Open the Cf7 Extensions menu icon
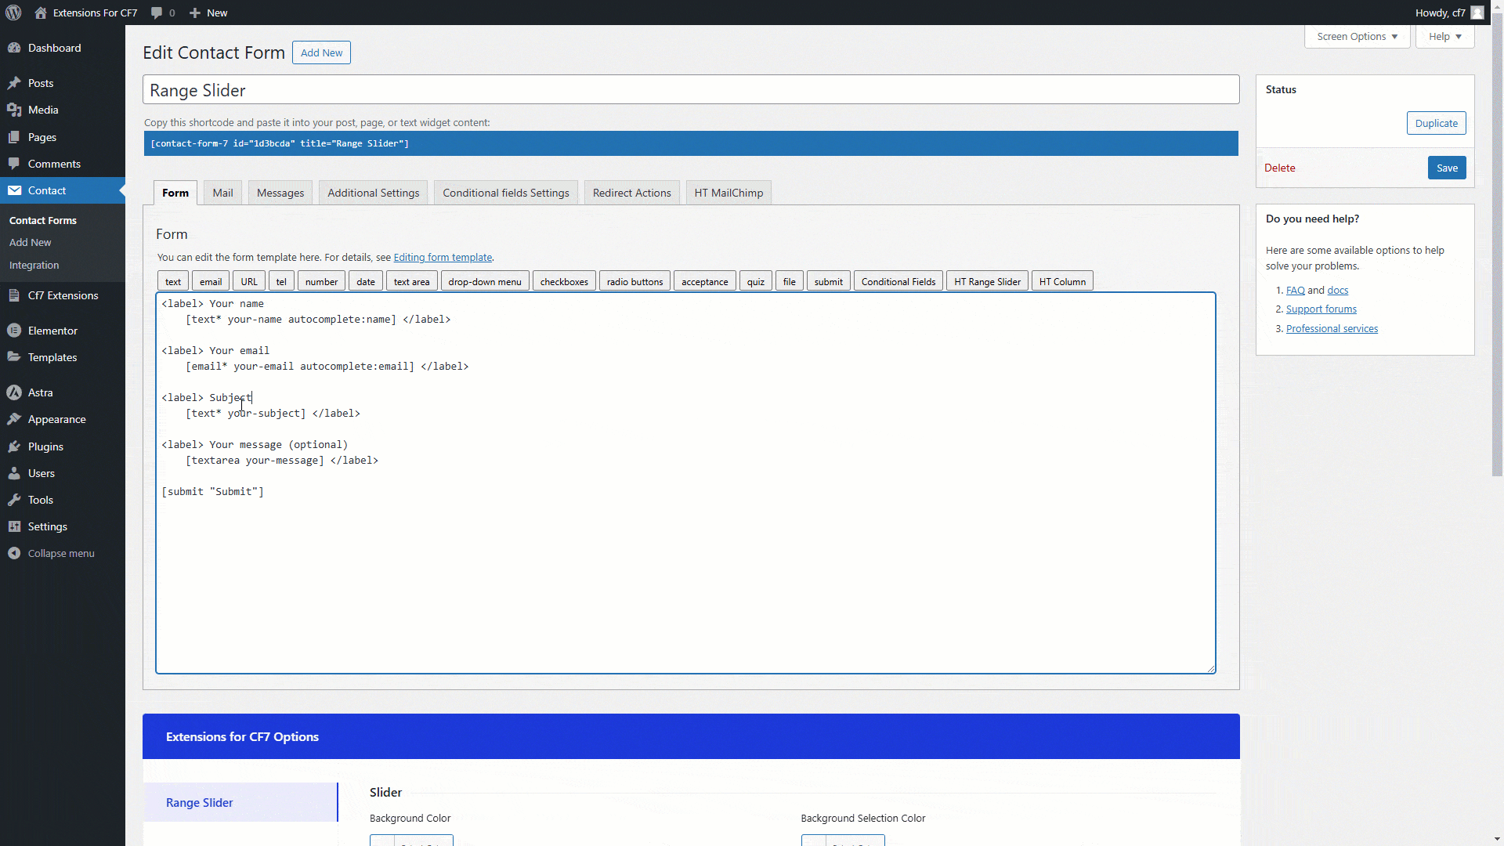This screenshot has height=846, width=1504. click(x=14, y=295)
